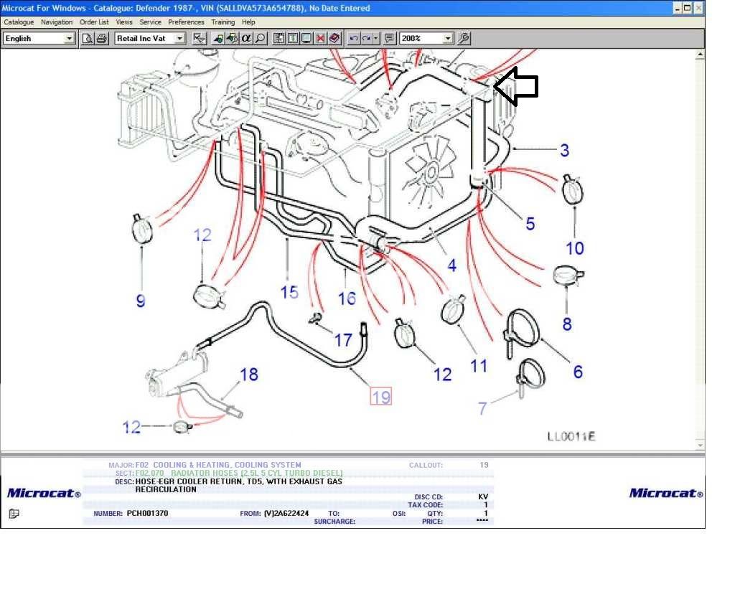Select callout 5 on the diagram
735x612 pixels.
click(x=530, y=224)
